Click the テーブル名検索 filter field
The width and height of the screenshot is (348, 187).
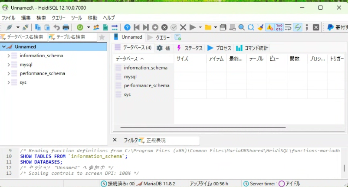(73, 37)
